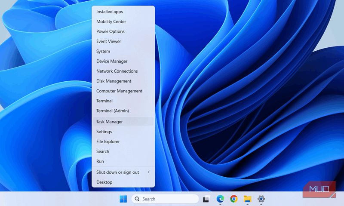
Task: Click the Settings gear icon on the taskbar
Action: 261,199
